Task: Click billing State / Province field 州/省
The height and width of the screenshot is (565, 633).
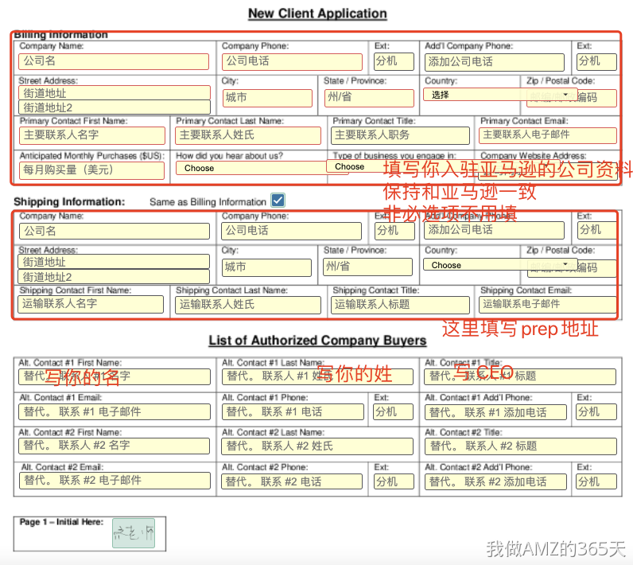Action: pos(369,98)
